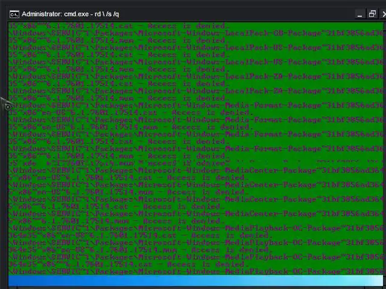Screen dimensions: 386x289
Task: Click the line containing 'LocalPack-GB-Package'
Action: click(196, 33)
